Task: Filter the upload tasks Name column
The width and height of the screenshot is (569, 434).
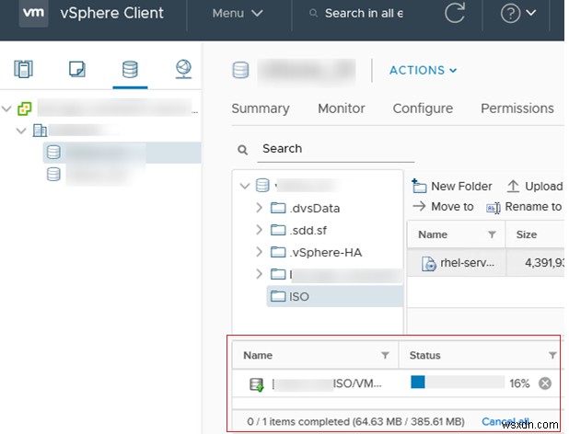Action: [x=385, y=356]
